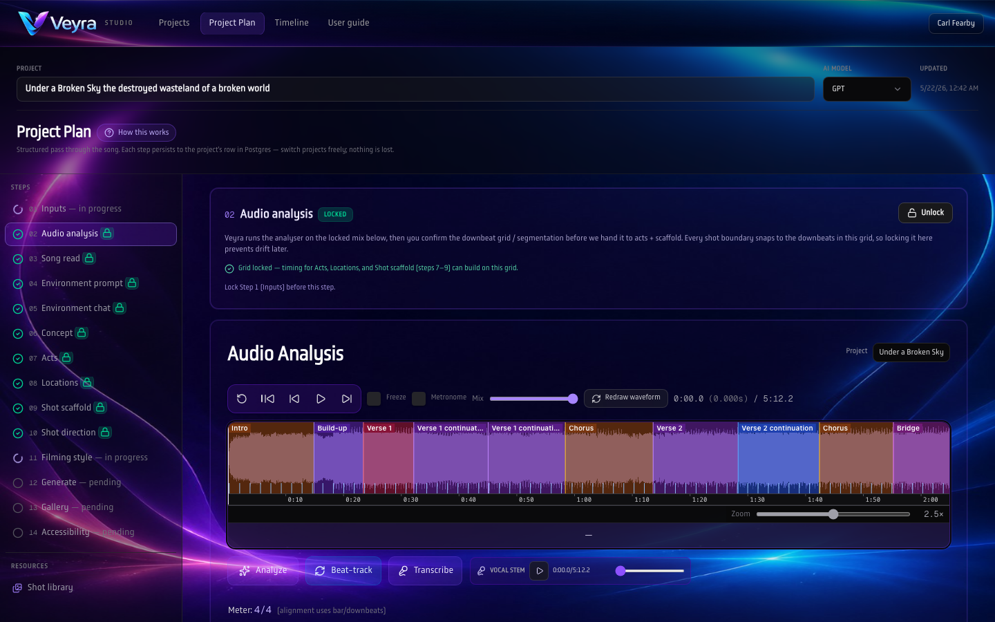
Task: Click the lock icon beside Concept
Action: (82, 333)
